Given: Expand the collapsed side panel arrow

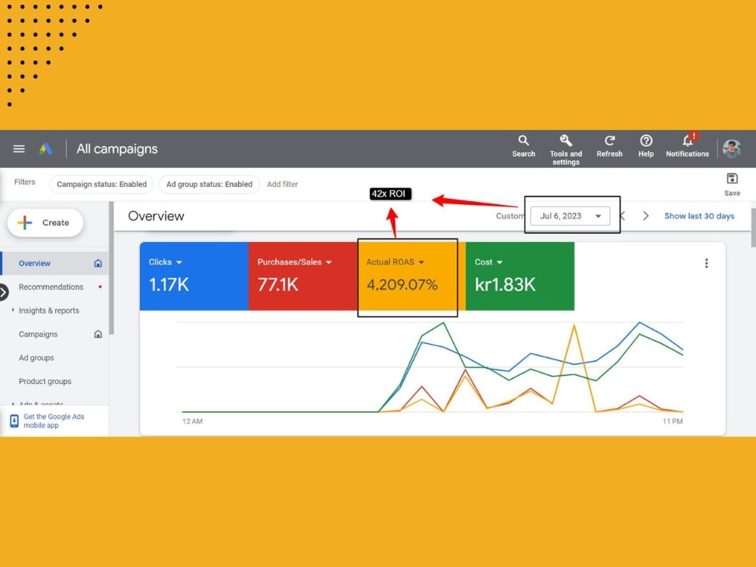Looking at the screenshot, I should point(4,292).
